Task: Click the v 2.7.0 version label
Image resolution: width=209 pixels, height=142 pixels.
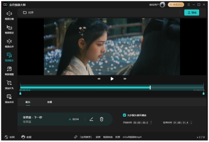Action: (201, 137)
